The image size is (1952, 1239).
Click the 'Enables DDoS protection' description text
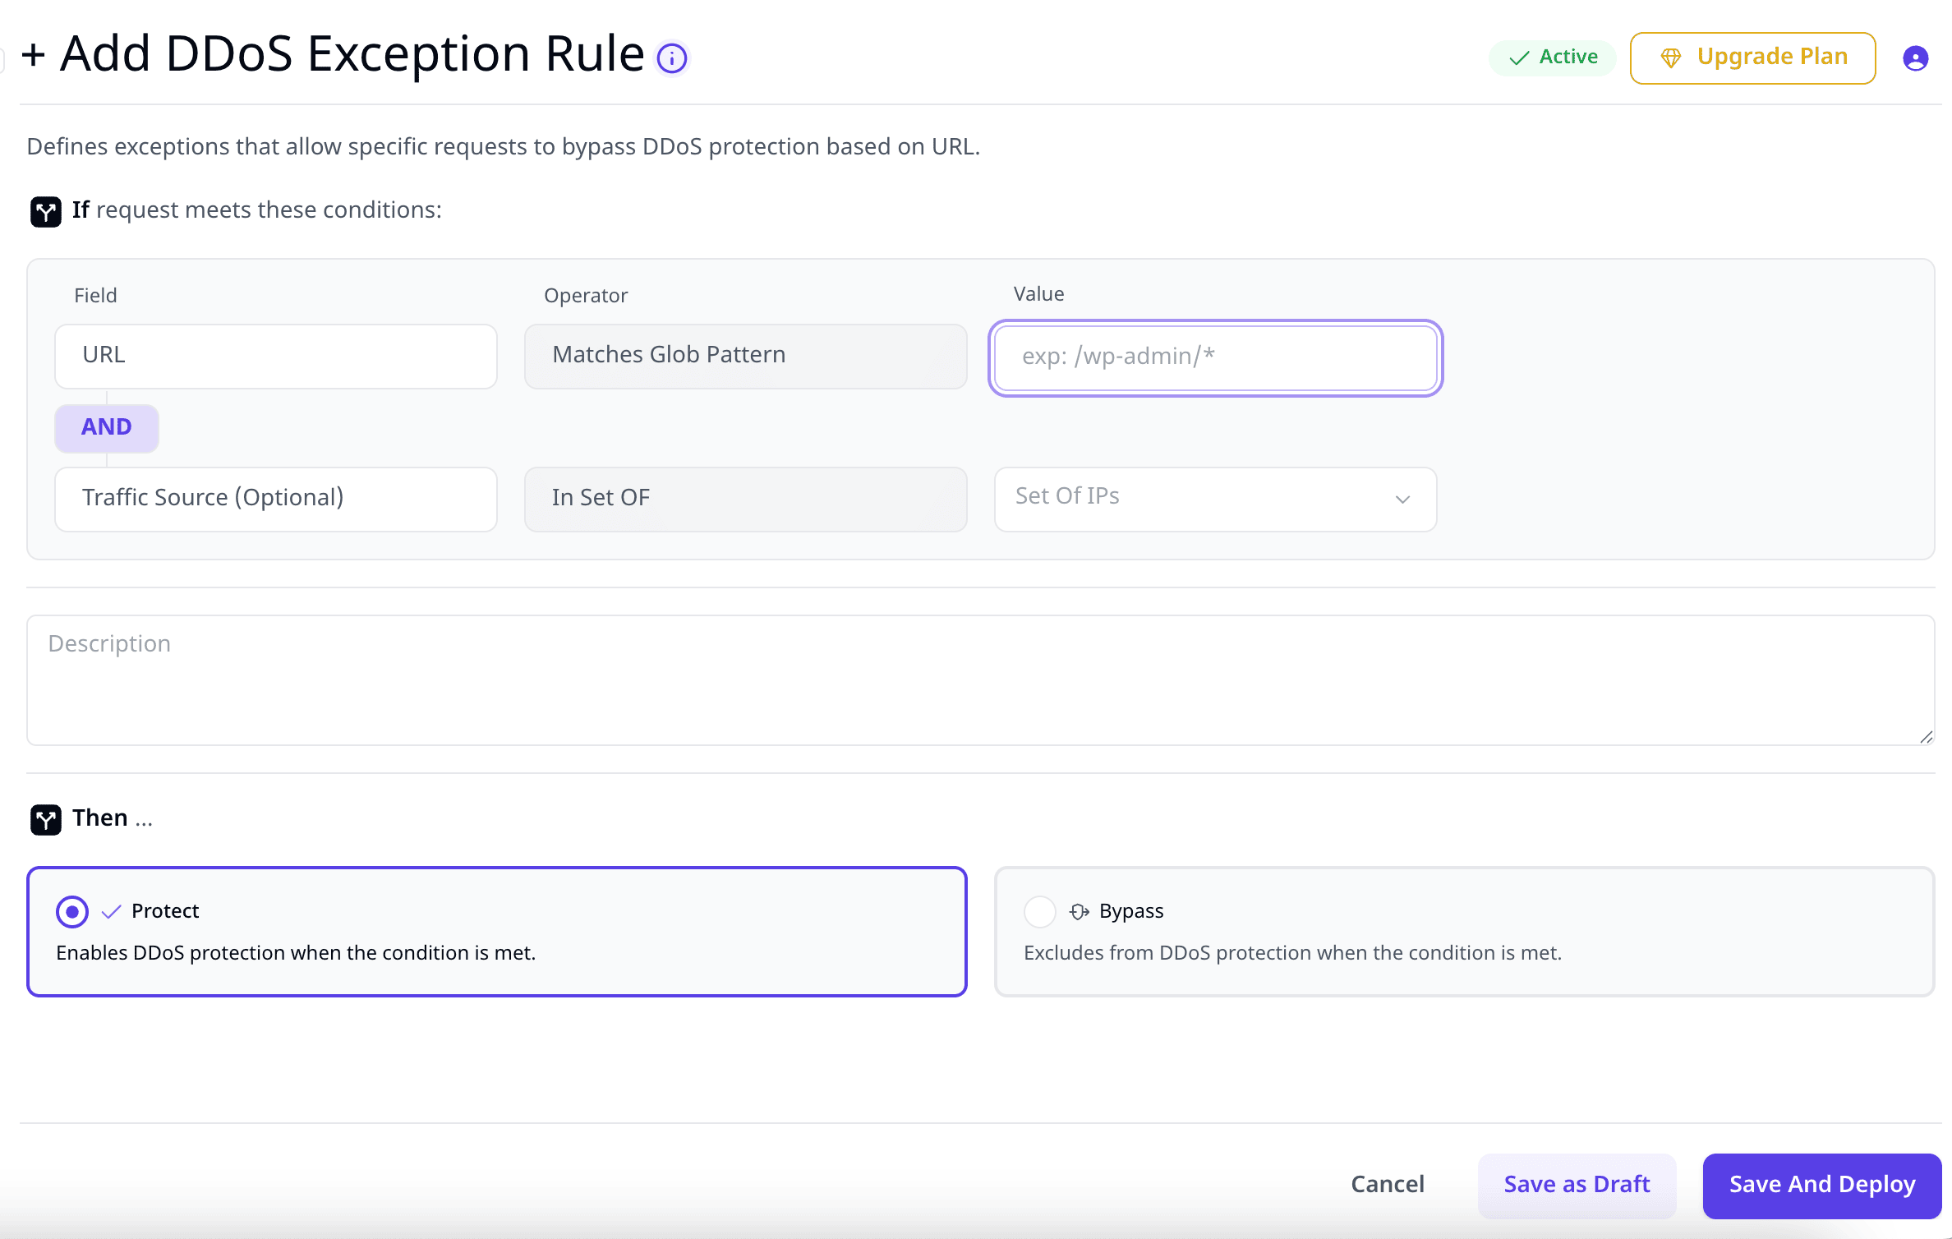pyautogui.click(x=296, y=952)
